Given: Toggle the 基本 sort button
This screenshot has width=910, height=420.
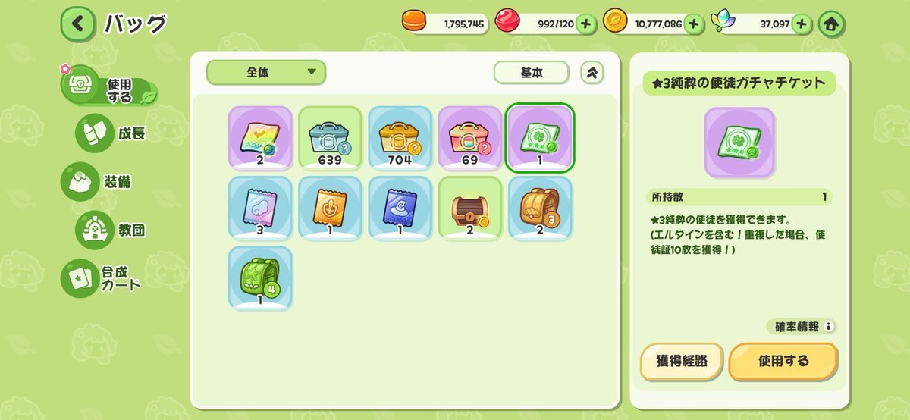Looking at the screenshot, I should (x=532, y=73).
